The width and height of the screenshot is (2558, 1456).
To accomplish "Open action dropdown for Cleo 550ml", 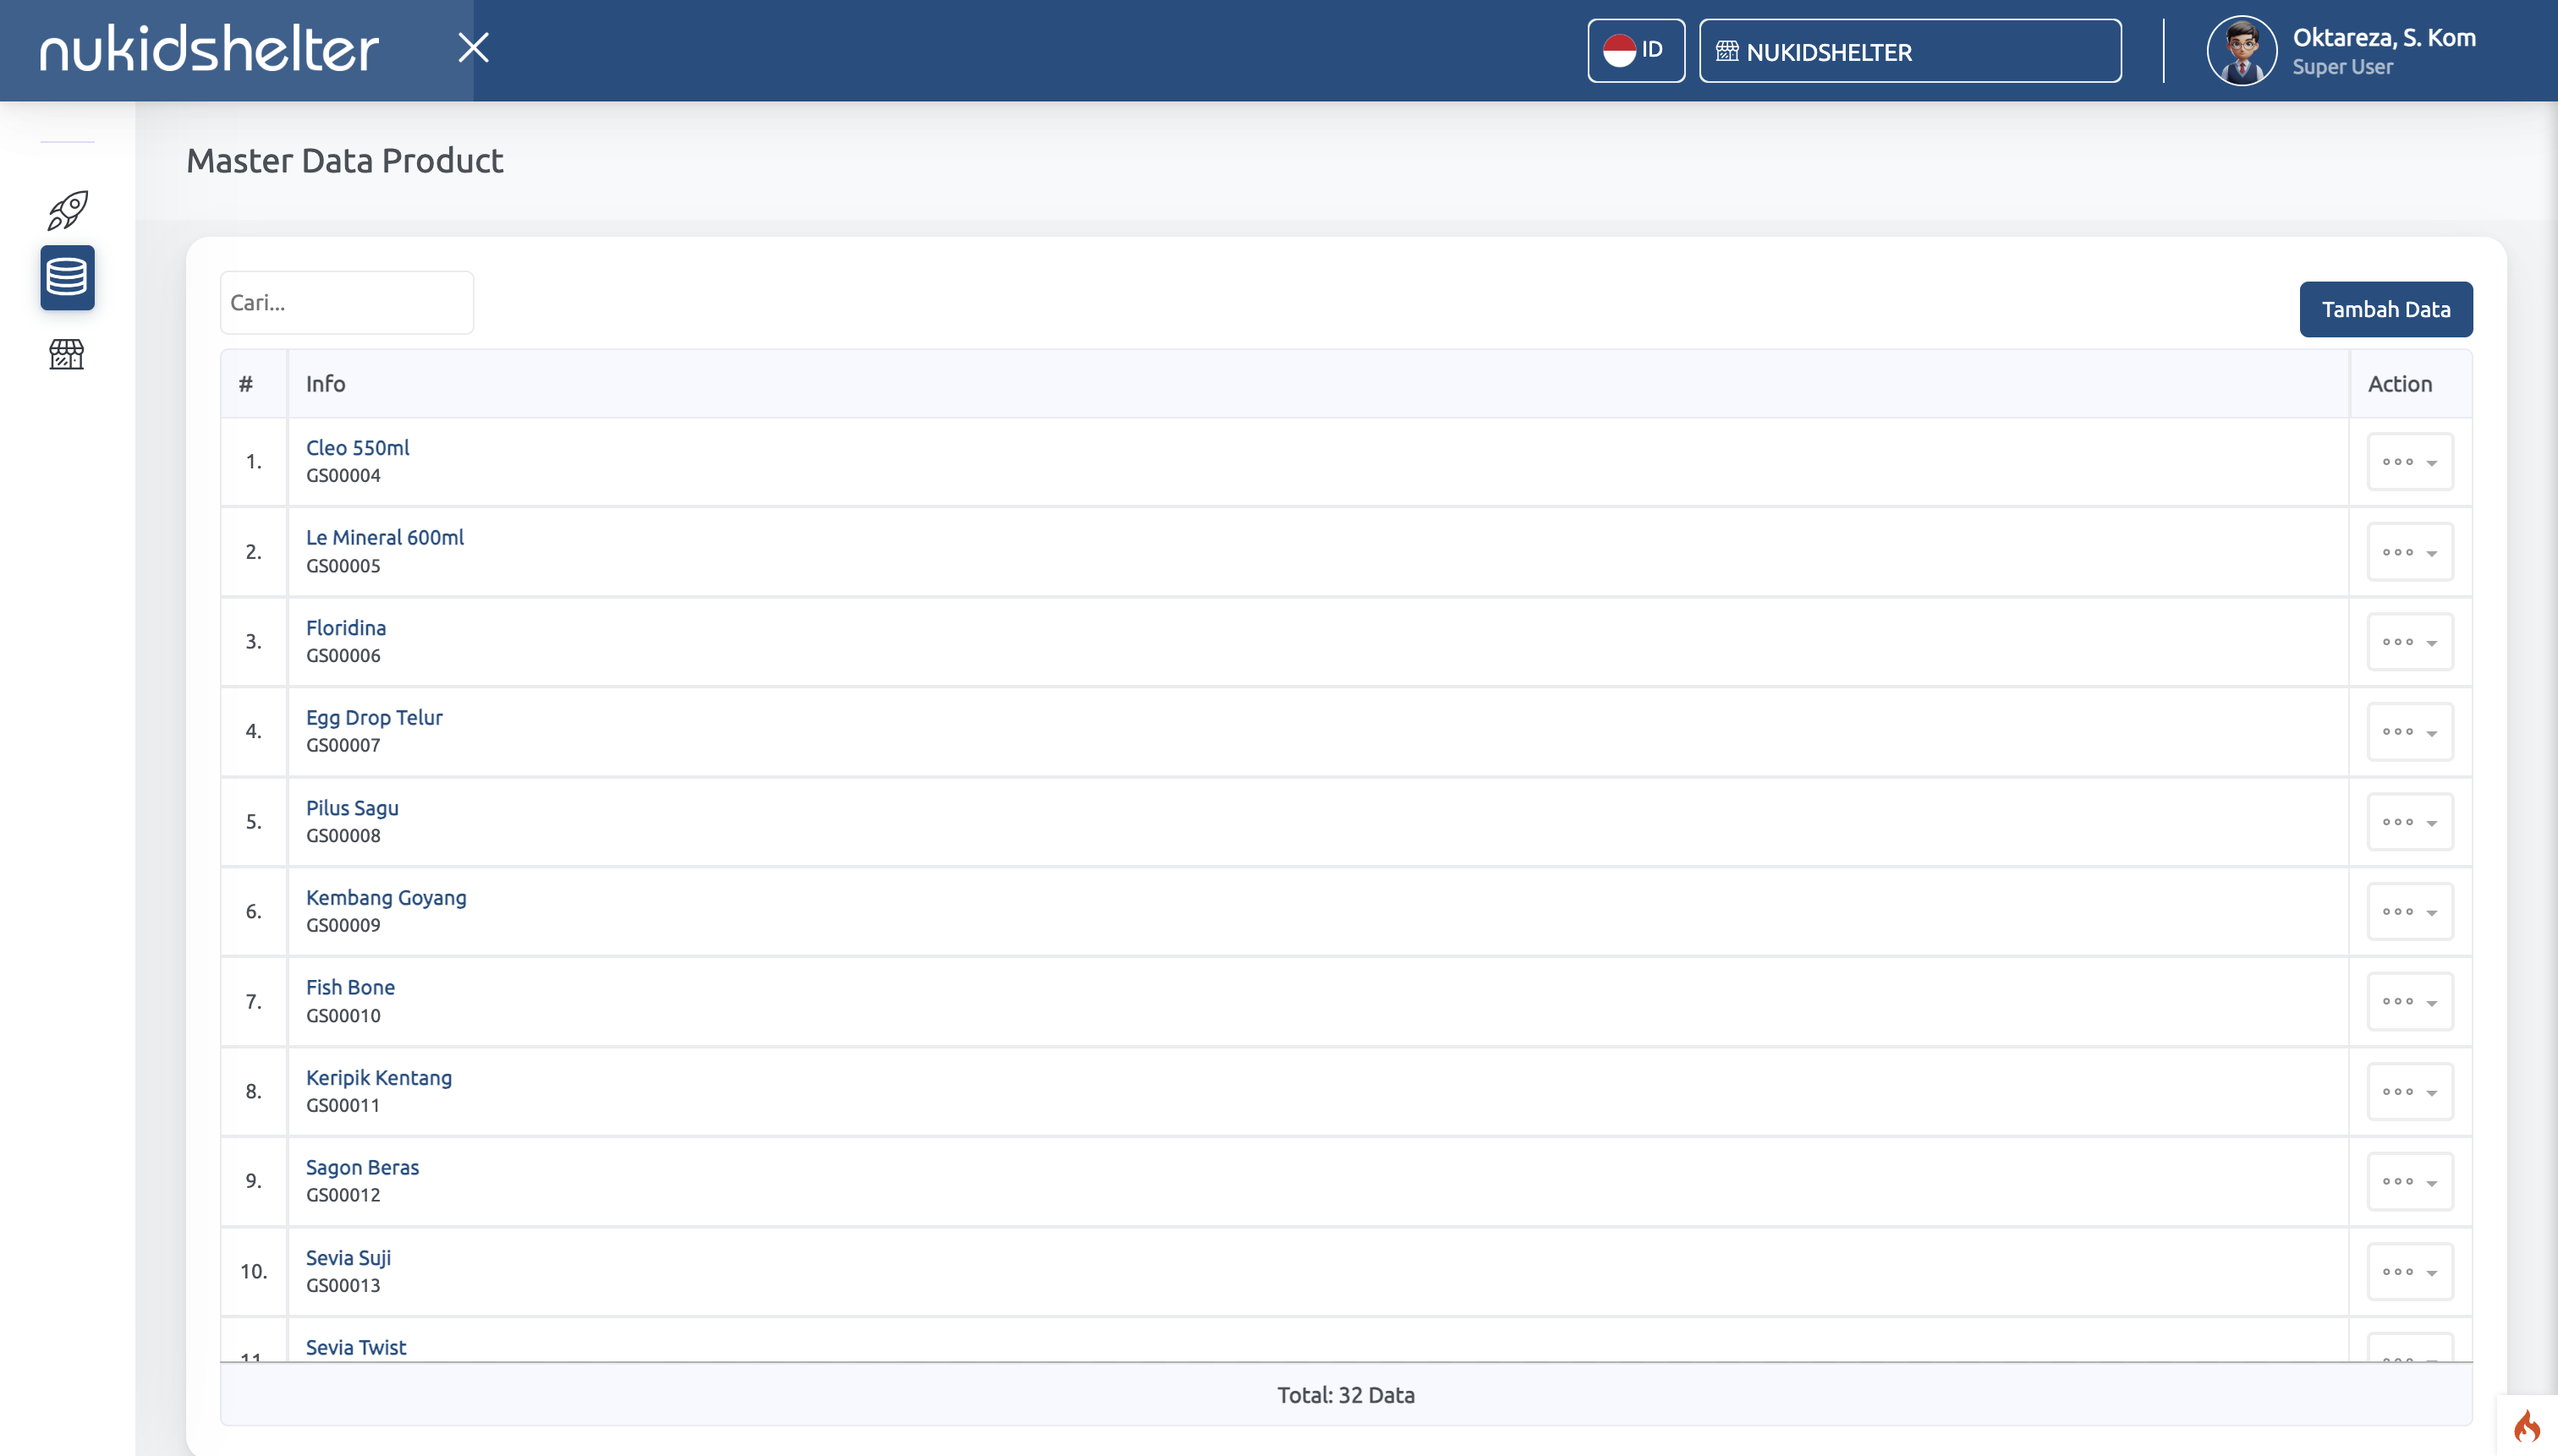I will tap(2409, 462).
